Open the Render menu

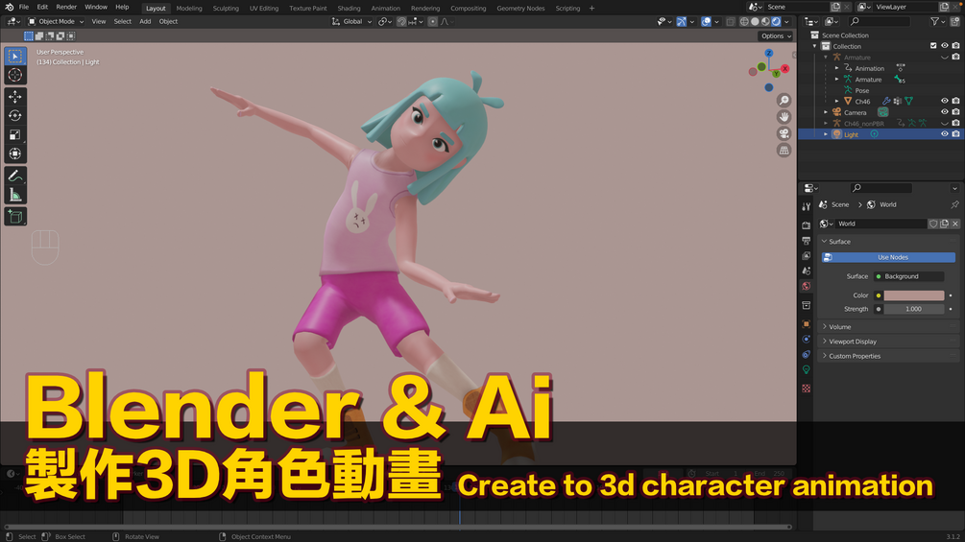66,7
